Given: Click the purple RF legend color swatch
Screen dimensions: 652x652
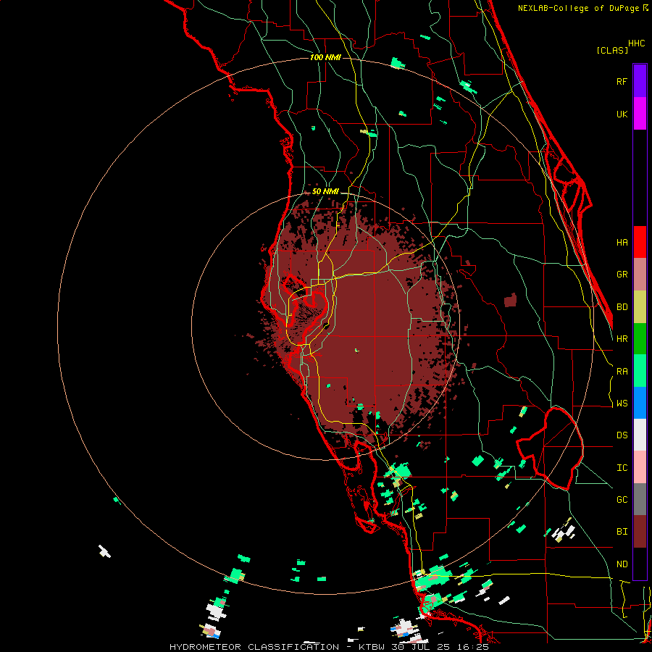Looking at the screenshot, I should tap(640, 80).
